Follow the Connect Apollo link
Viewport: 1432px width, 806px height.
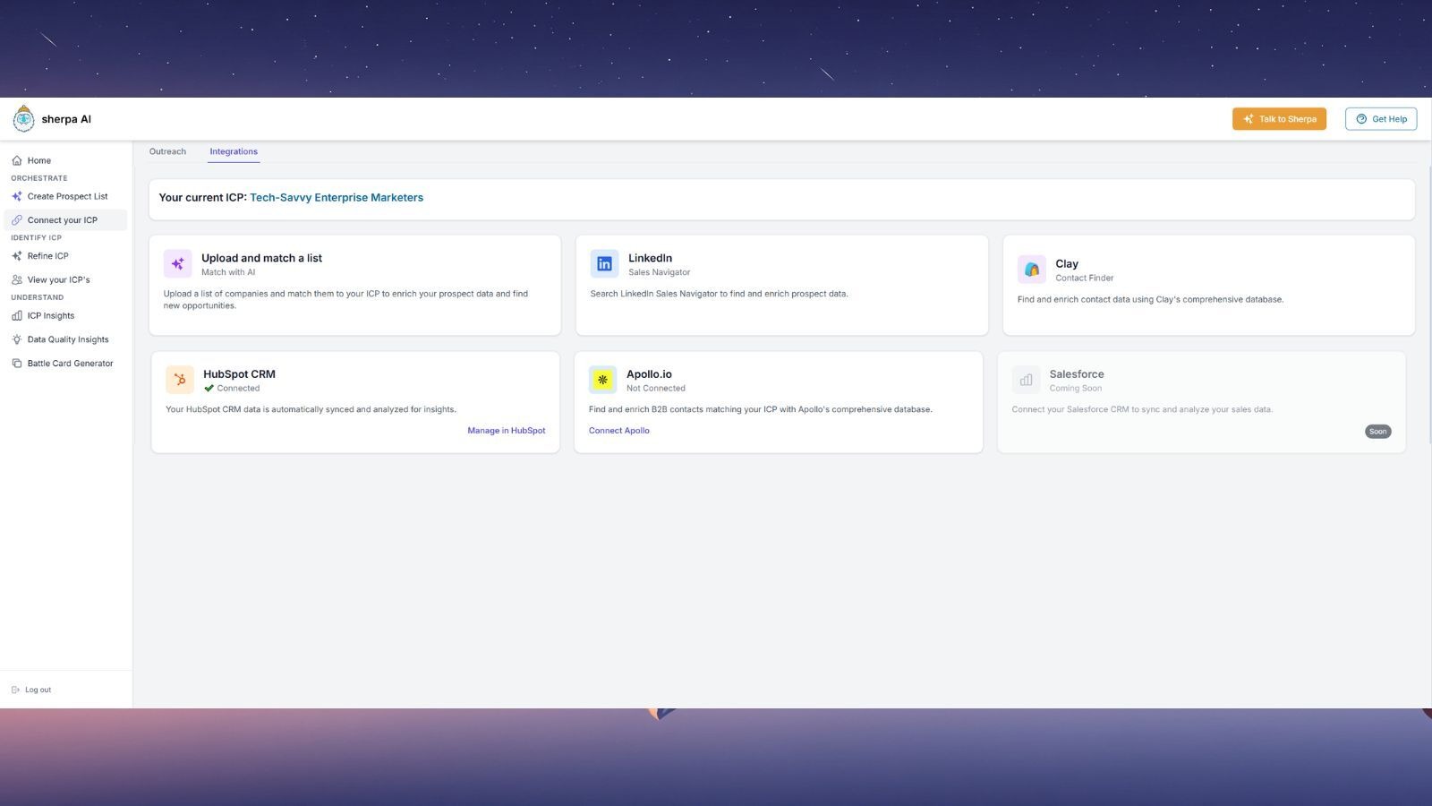[x=618, y=431]
